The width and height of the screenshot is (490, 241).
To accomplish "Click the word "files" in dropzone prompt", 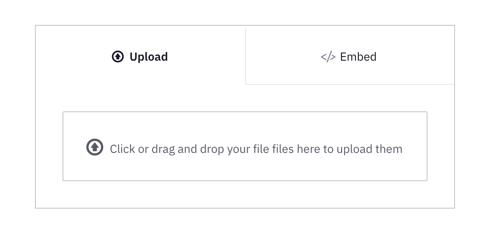I will point(283,149).
